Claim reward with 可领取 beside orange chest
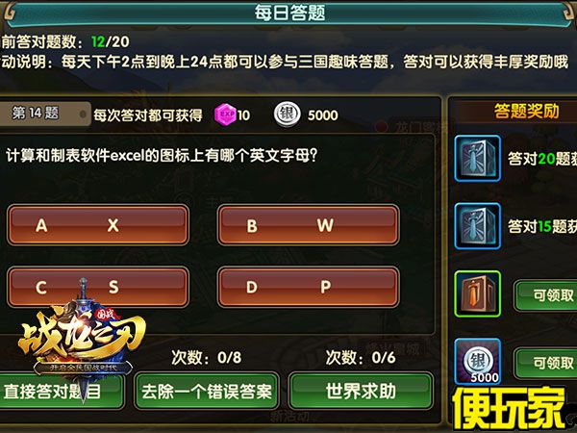The width and height of the screenshot is (577, 433). (x=545, y=295)
